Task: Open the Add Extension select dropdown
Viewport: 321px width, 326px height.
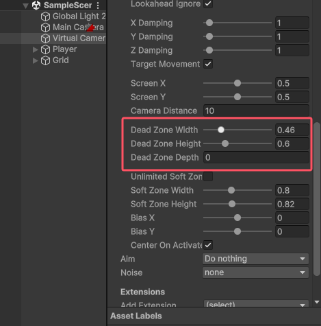Action: [256, 304]
